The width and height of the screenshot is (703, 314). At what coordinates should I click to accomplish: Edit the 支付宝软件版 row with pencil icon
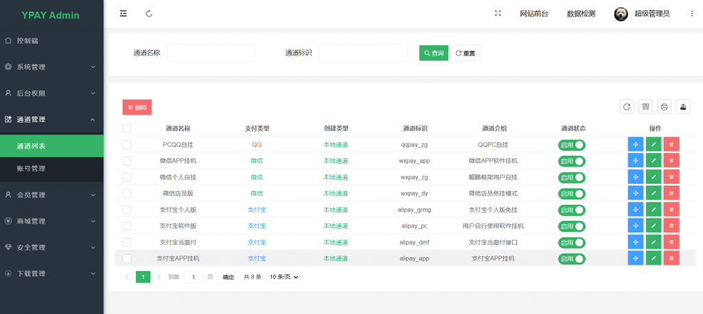[654, 226]
